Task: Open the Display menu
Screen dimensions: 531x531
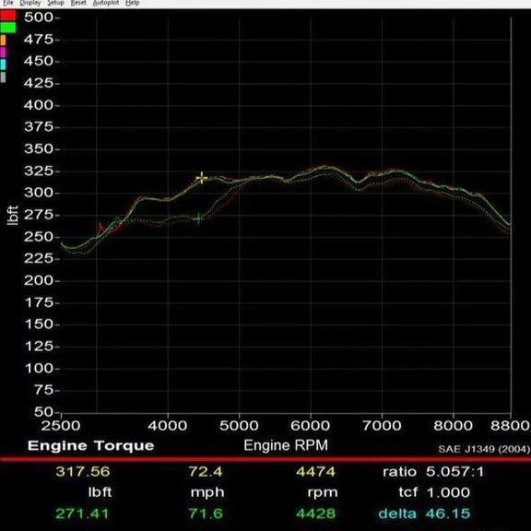Action: coord(30,3)
